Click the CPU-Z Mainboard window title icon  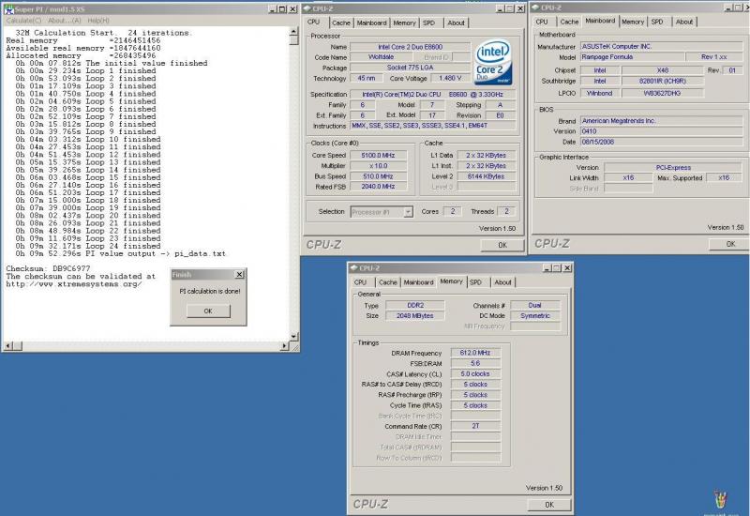[x=535, y=8]
